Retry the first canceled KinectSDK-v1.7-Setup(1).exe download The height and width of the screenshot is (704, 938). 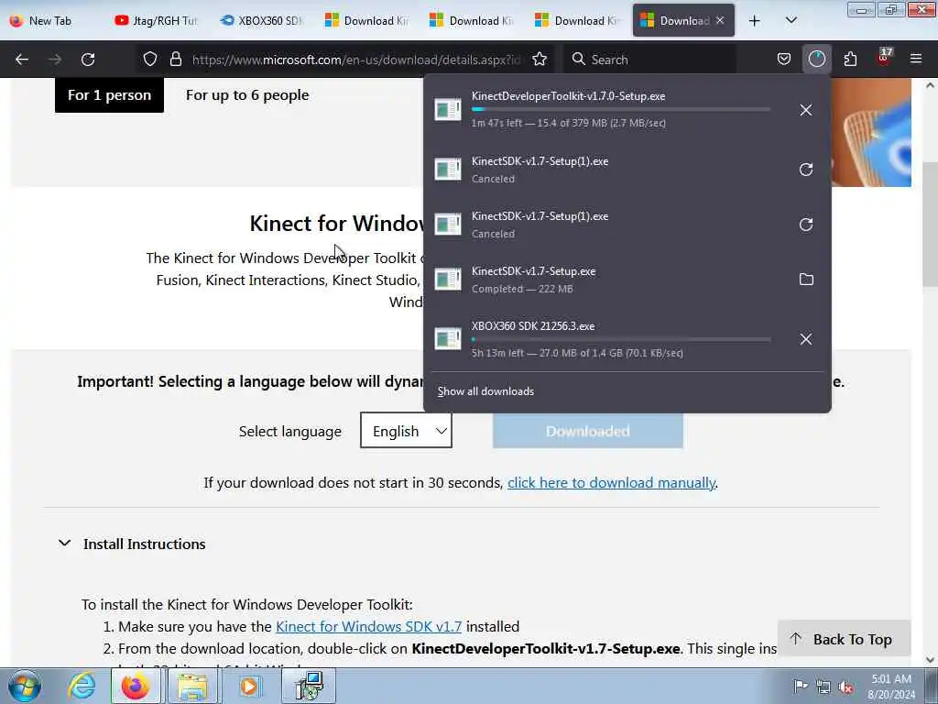coord(806,170)
